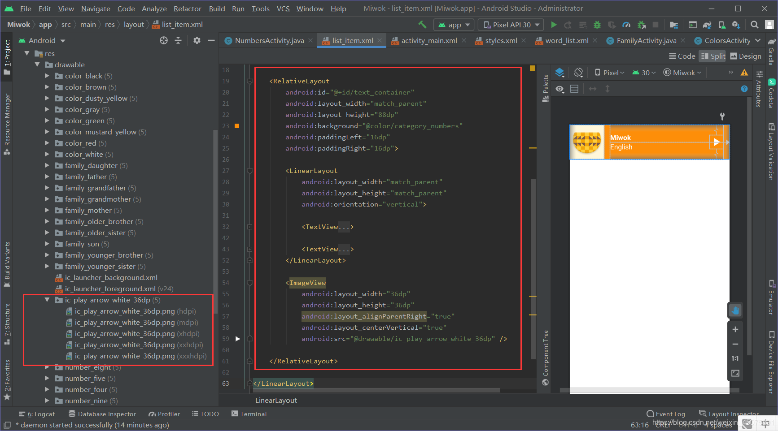Click the Debug app bug icon
Screen dimensions: 778x431
(x=597, y=25)
